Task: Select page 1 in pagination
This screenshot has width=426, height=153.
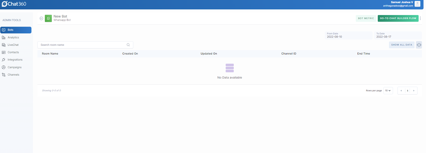Action: coord(407,91)
